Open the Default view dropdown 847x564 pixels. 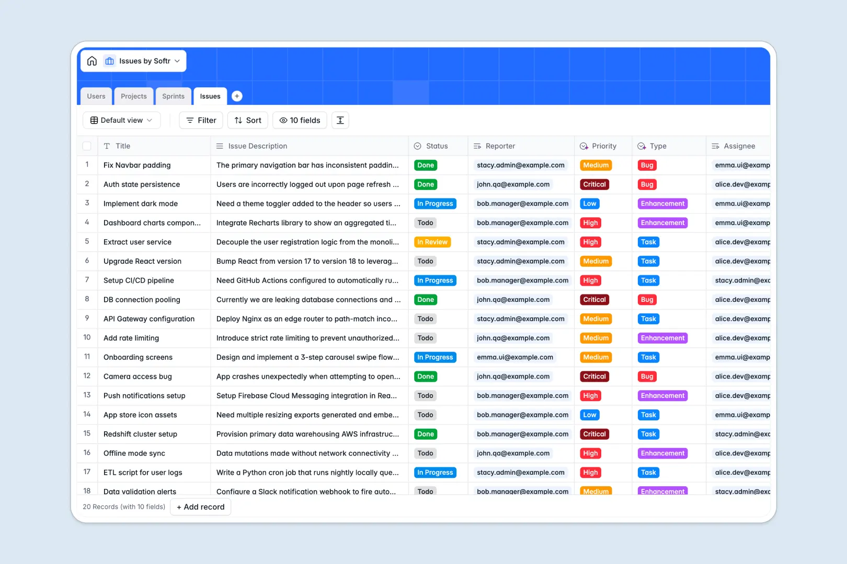(121, 120)
